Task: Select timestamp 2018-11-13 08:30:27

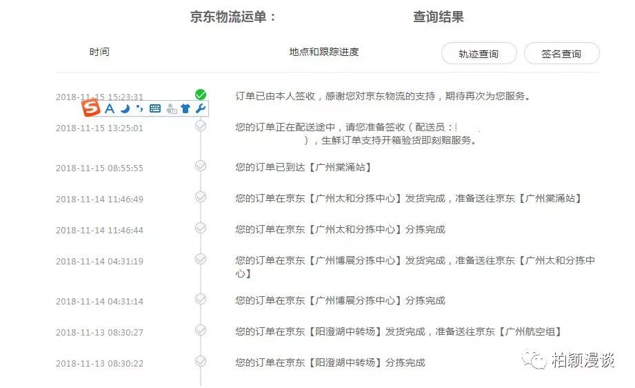Action: [99, 333]
